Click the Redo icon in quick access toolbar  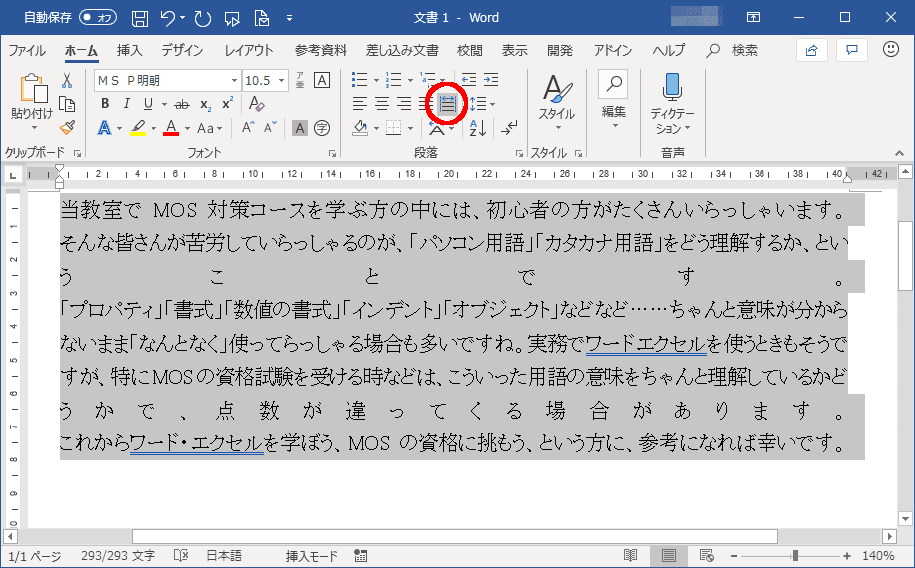(x=203, y=18)
